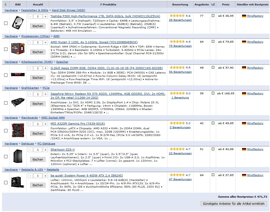Decrease quantity of G.Skill Aegis RAM
The width and height of the screenshot is (270, 212).
pyautogui.click(x=30, y=68)
